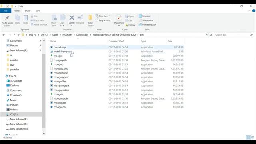The image size is (256, 144).
Task: Create a New folder
Action: tap(90, 21)
